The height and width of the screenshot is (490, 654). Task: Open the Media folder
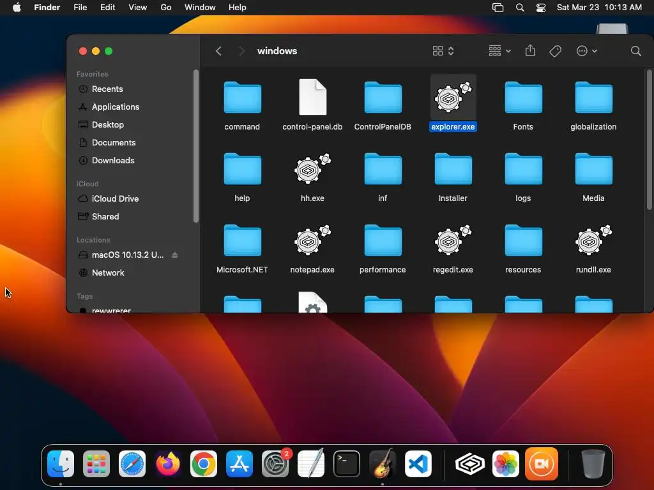click(x=593, y=168)
